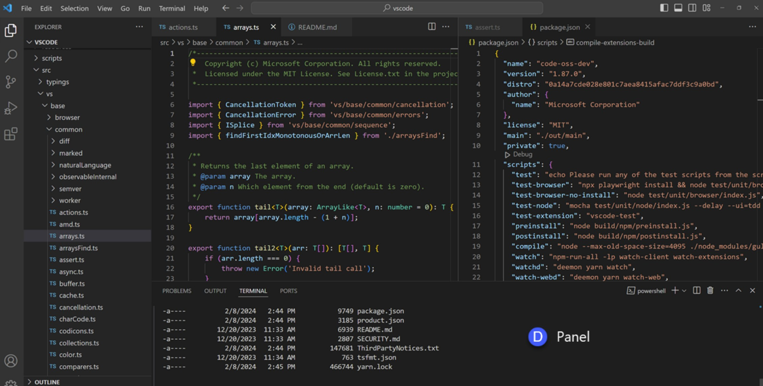This screenshot has width=763, height=386.
Task: Switch to the OUTPUT panel tab
Action: pyautogui.click(x=215, y=291)
